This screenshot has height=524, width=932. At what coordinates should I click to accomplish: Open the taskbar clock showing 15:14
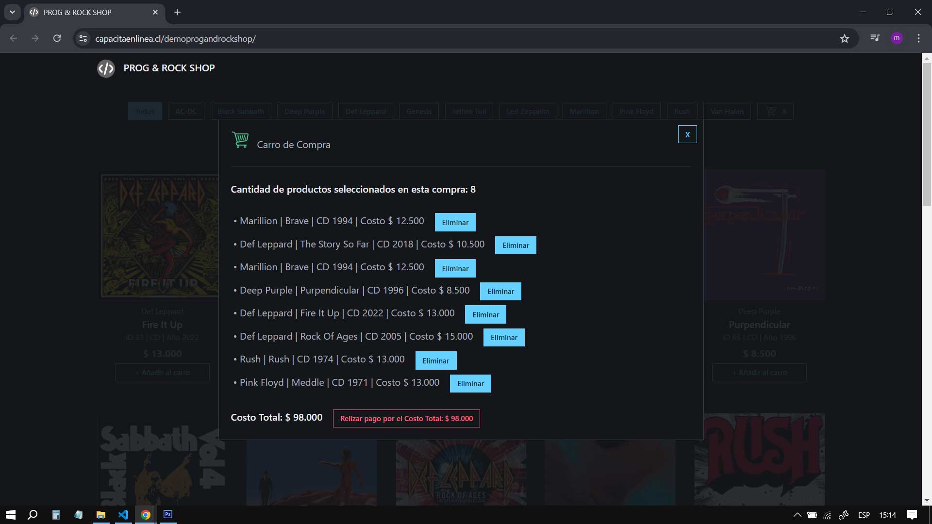click(888, 515)
